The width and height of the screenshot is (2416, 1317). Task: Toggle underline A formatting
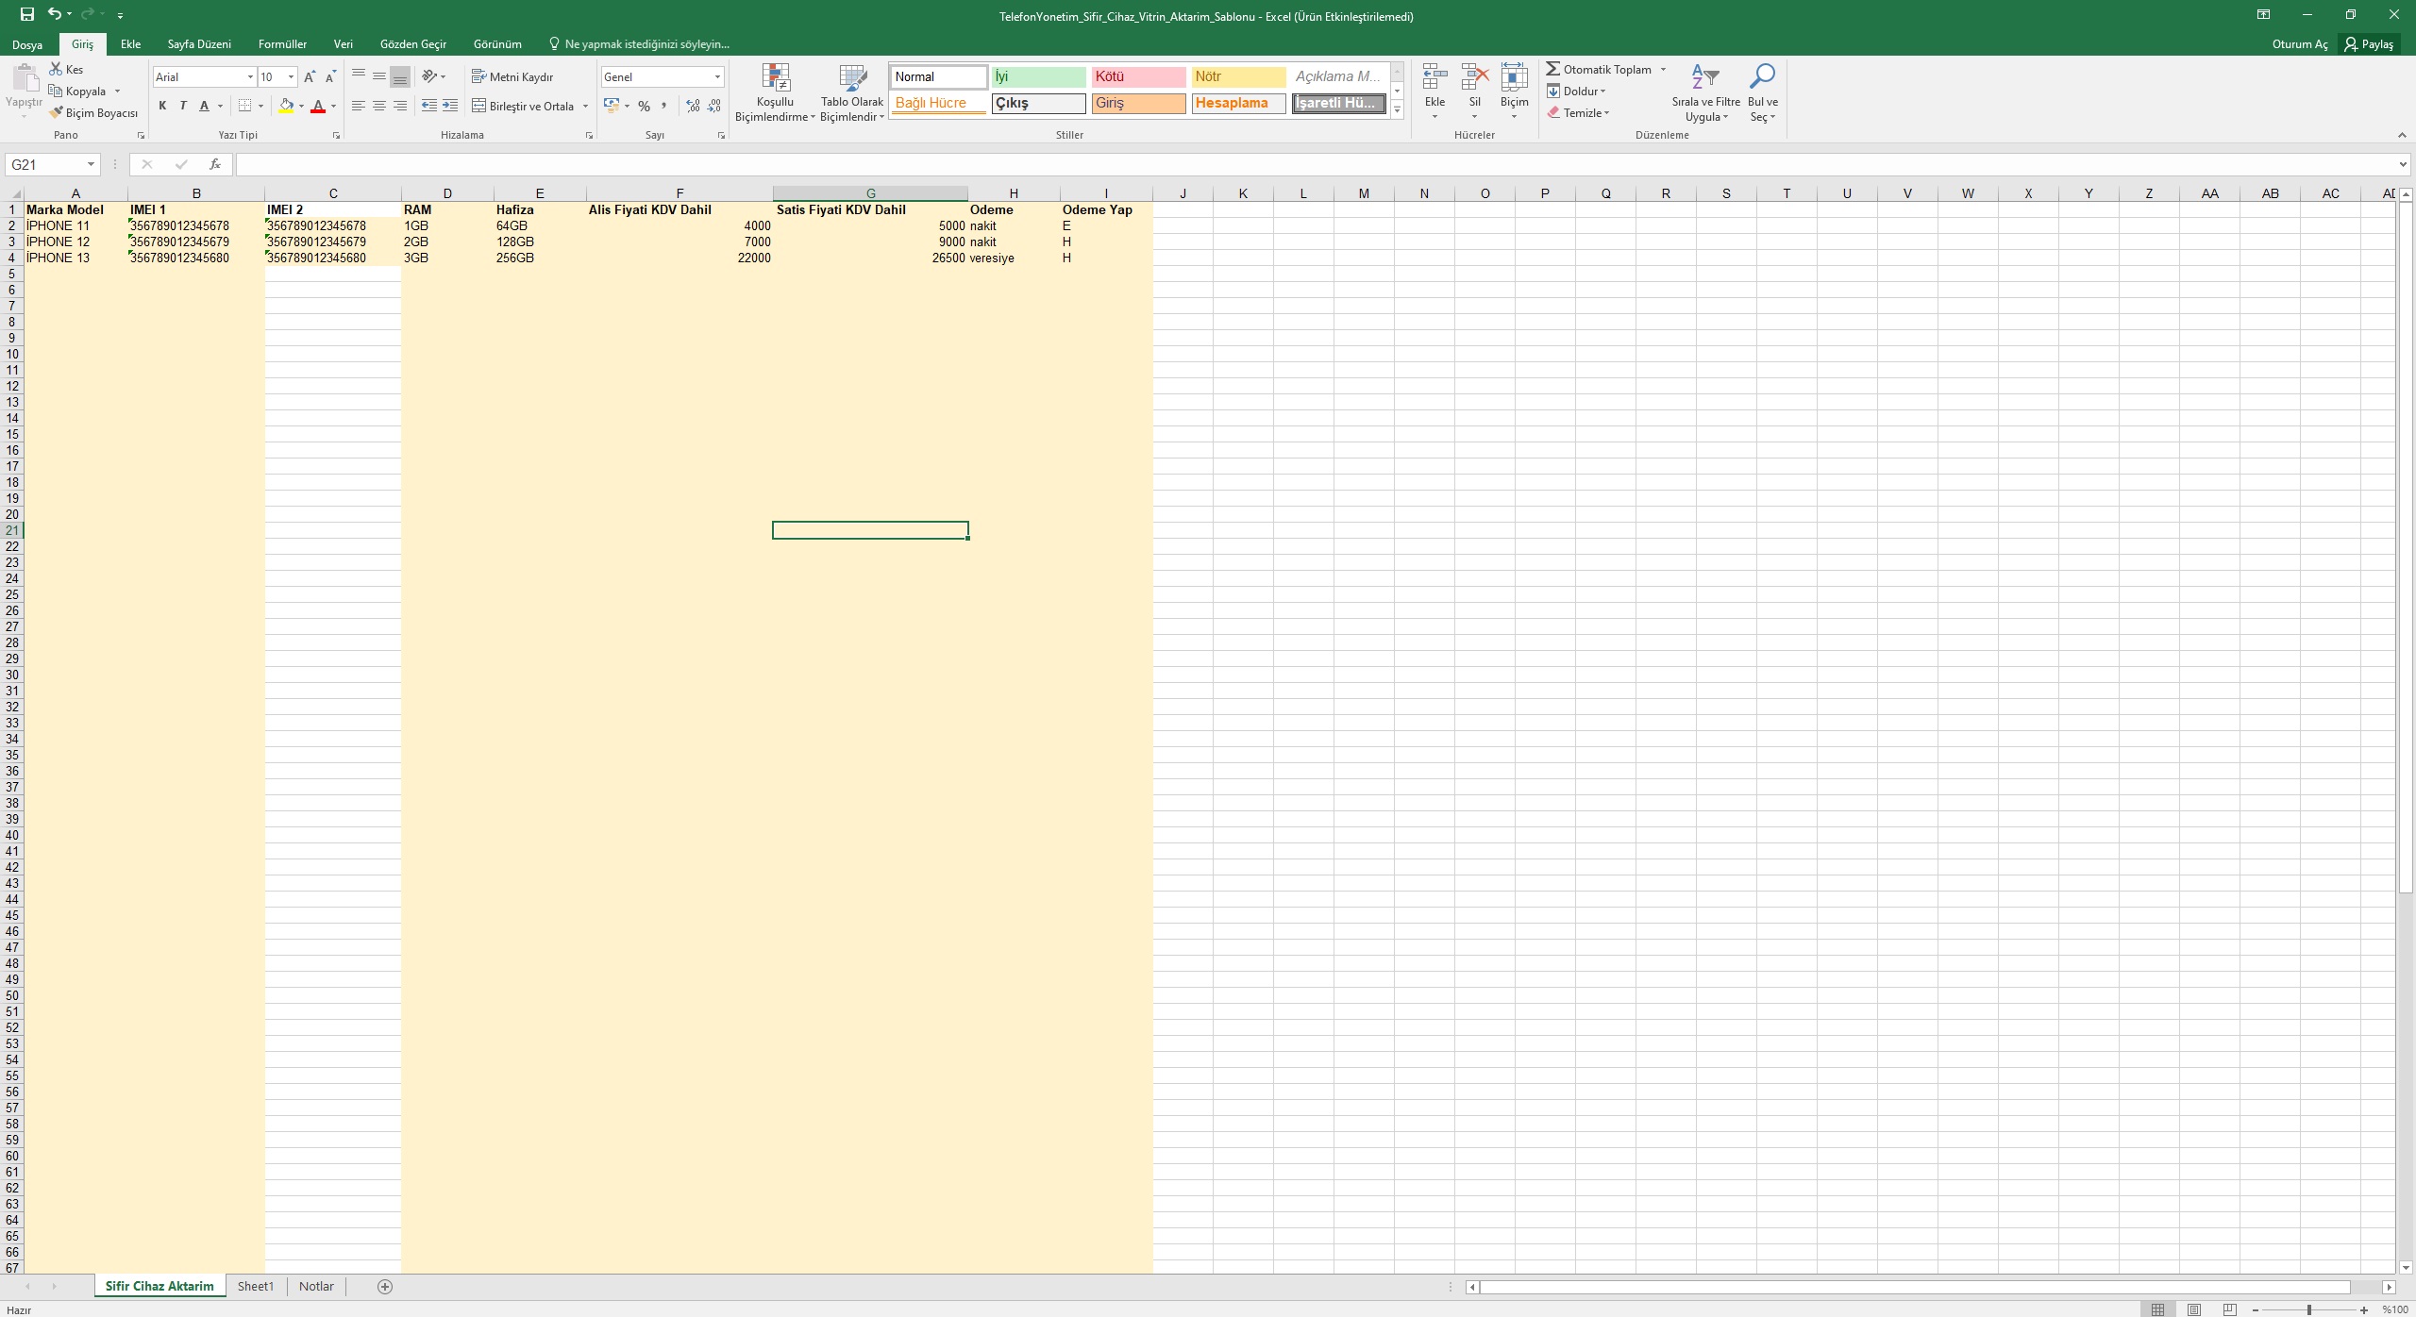tap(204, 106)
